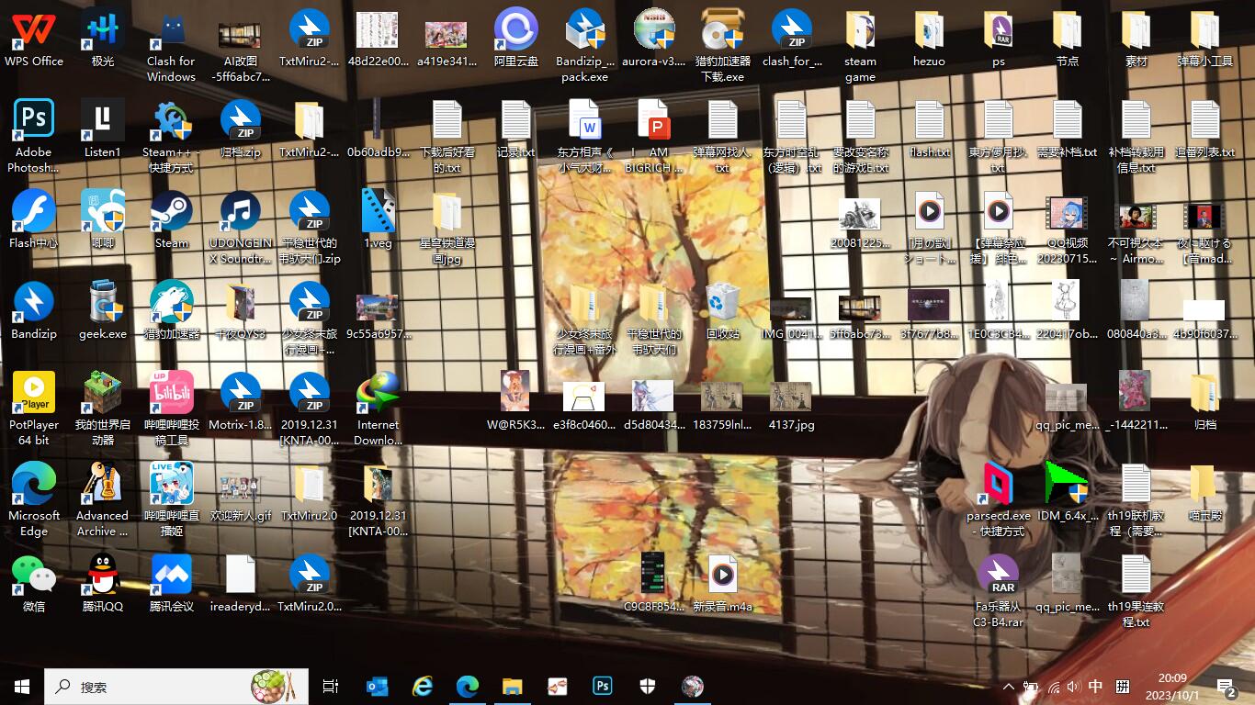Image resolution: width=1255 pixels, height=705 pixels.
Task: Select the Clash for Windows icon
Action: [172, 31]
